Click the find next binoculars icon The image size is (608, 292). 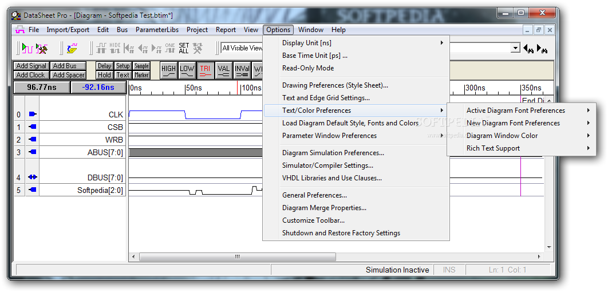pos(542,49)
